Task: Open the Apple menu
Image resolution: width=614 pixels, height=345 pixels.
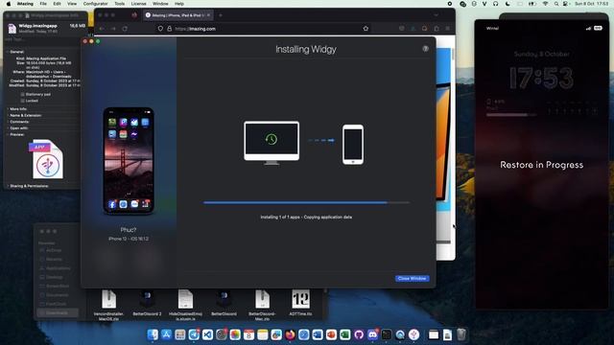Action: [x=9, y=4]
